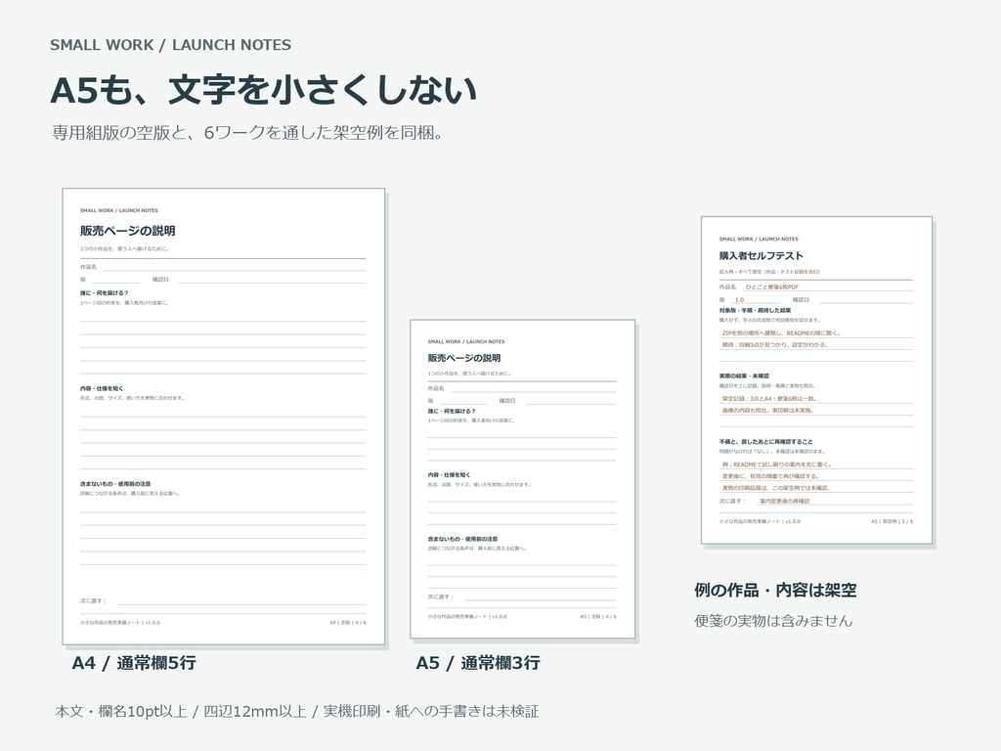Click the caption 'A5 / 通常欄3行'
Viewport: 1001px width, 751px height.
[x=478, y=663]
